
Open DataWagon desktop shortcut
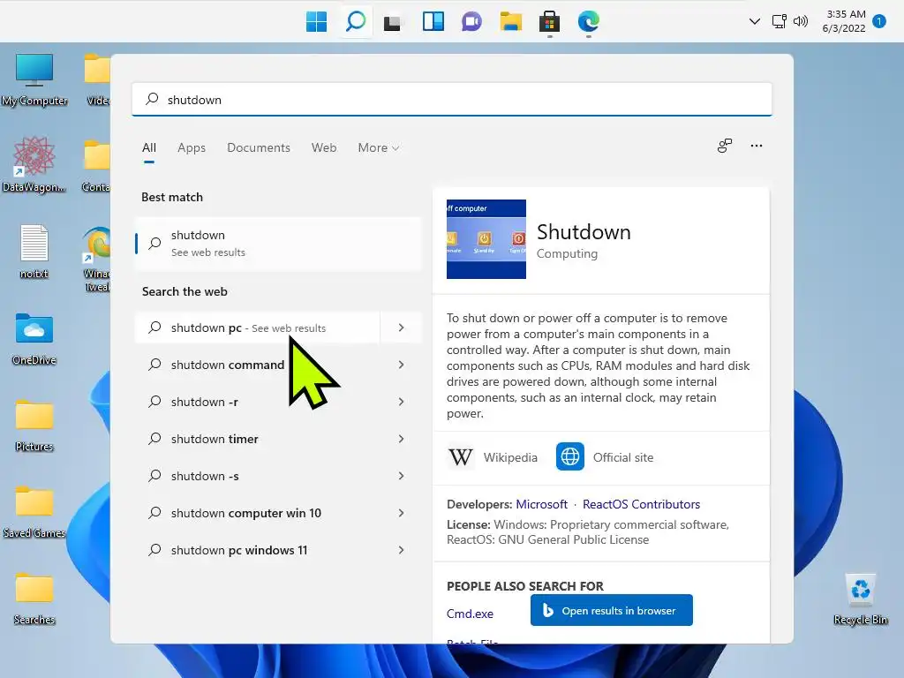click(x=34, y=164)
